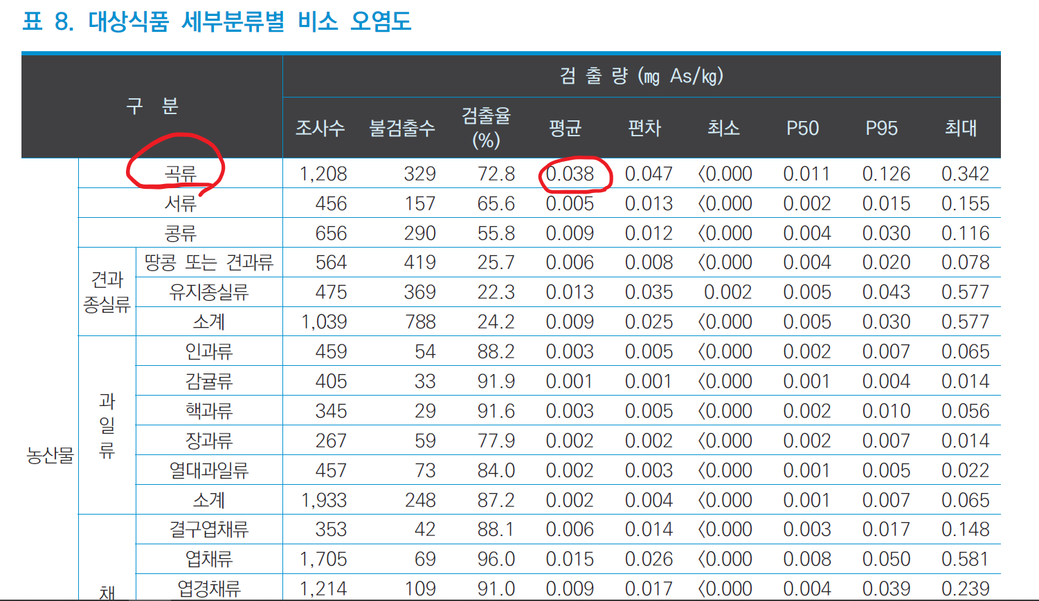Viewport: 1039px width, 601px height.
Task: Click the '감귤류' row label
Action: [209, 382]
